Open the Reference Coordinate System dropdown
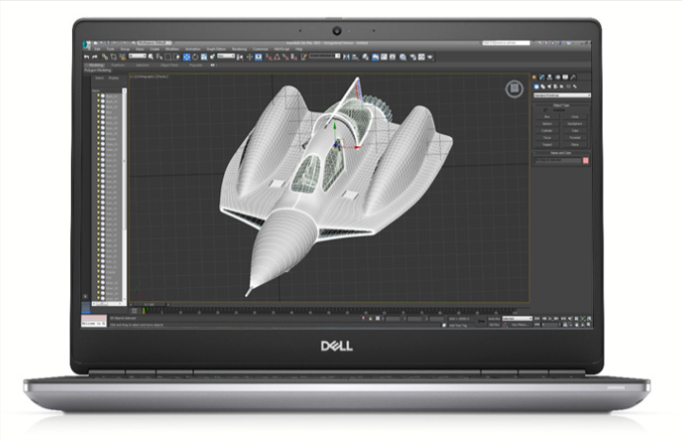This screenshot has width=682, height=441. point(226,56)
